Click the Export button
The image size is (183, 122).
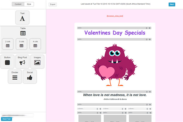[53, 5]
